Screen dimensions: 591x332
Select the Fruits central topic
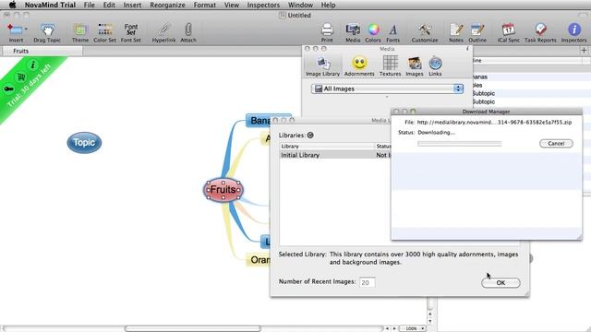click(x=223, y=190)
